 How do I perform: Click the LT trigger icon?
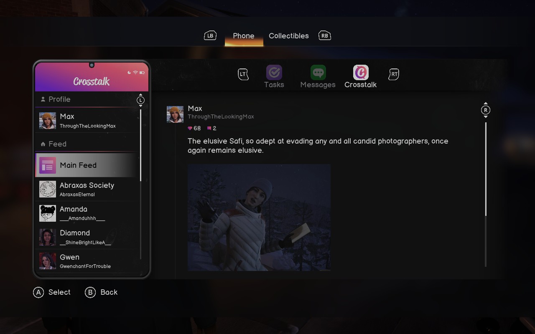tap(243, 74)
